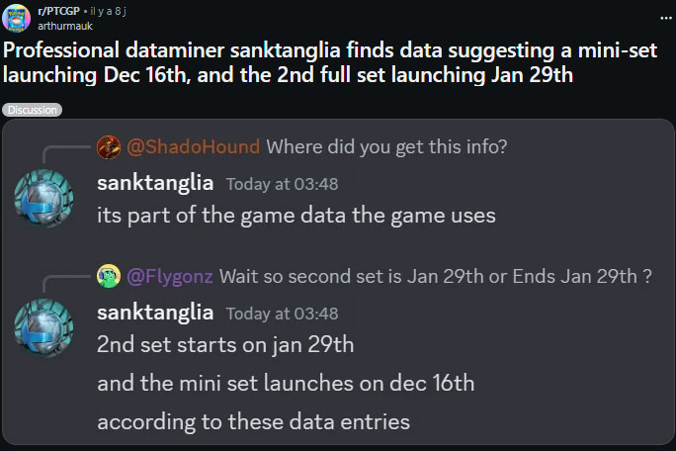Click sanktanglia's avatar beside the first message
The height and width of the screenshot is (451, 676).
pyautogui.click(x=43, y=195)
